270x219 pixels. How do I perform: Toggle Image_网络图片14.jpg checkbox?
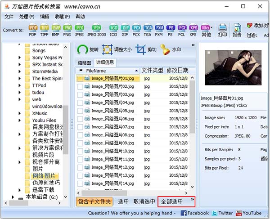tap(80, 183)
